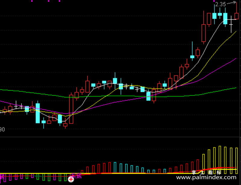
Task: Click the white cross doji candle below 2.35
Action: pyautogui.click(x=231, y=24)
